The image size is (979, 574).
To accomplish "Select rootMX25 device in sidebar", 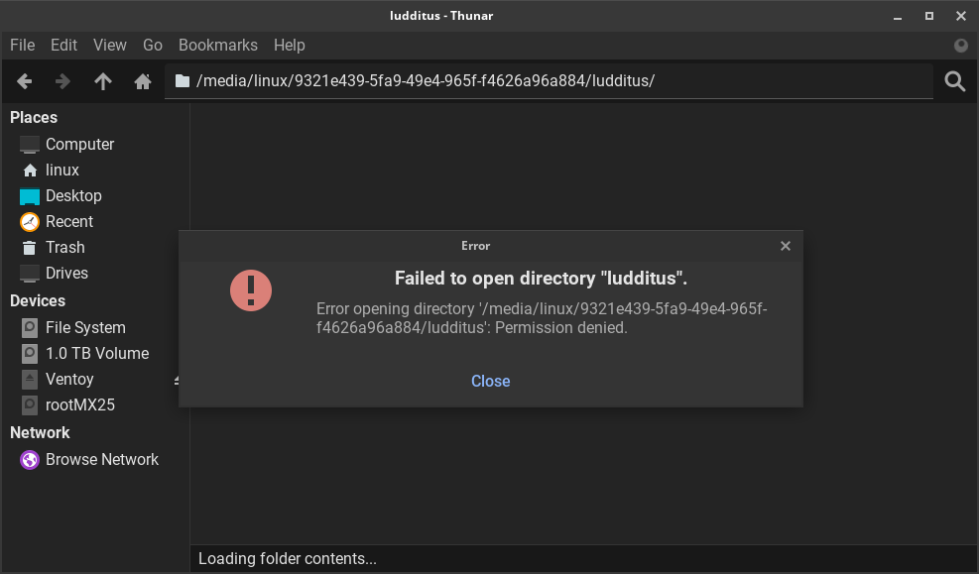I will (x=79, y=404).
